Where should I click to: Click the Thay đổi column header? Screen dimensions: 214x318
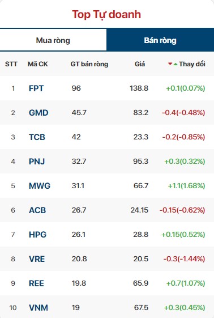click(x=192, y=64)
